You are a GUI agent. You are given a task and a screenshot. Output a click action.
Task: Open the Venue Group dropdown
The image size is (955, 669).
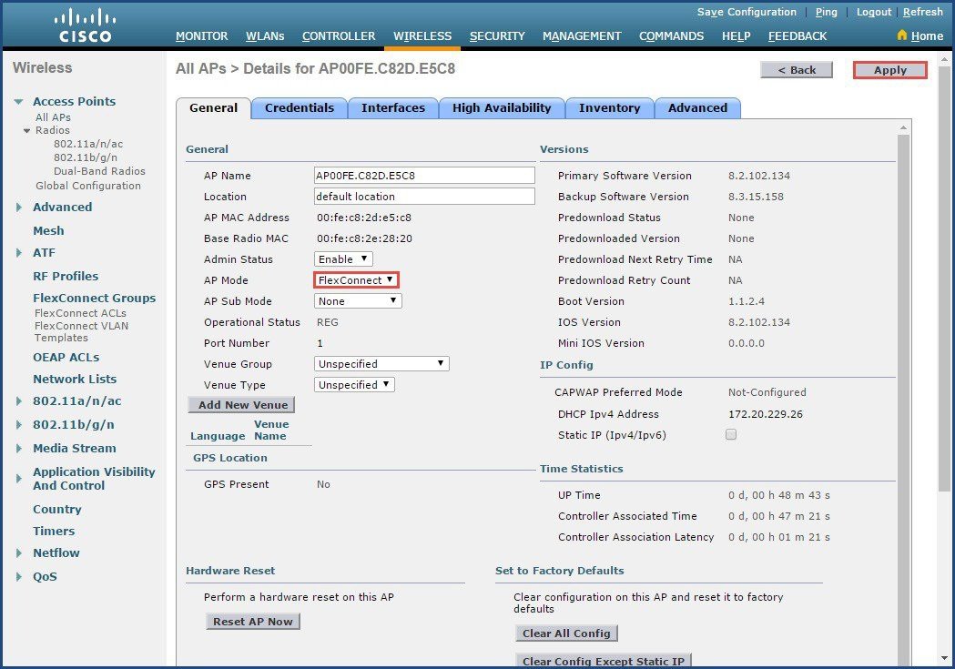coord(381,364)
